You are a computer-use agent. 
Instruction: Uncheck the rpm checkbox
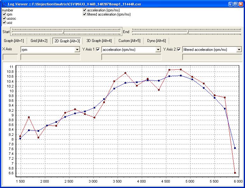pyautogui.click(x=4, y=14)
